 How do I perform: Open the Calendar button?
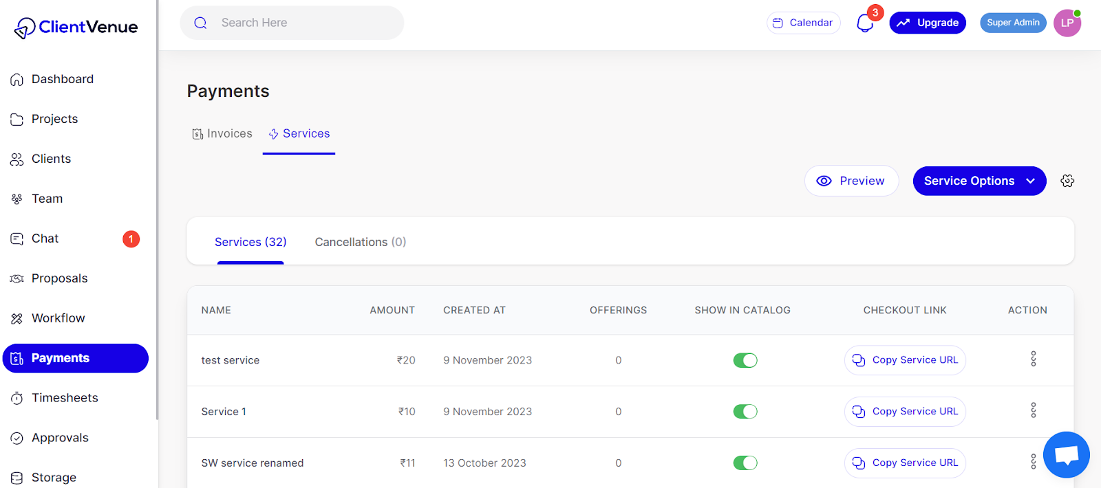(803, 23)
